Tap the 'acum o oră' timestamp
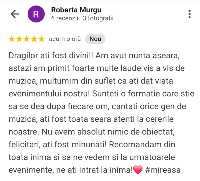Screen dimensions: 200x181 65,39
